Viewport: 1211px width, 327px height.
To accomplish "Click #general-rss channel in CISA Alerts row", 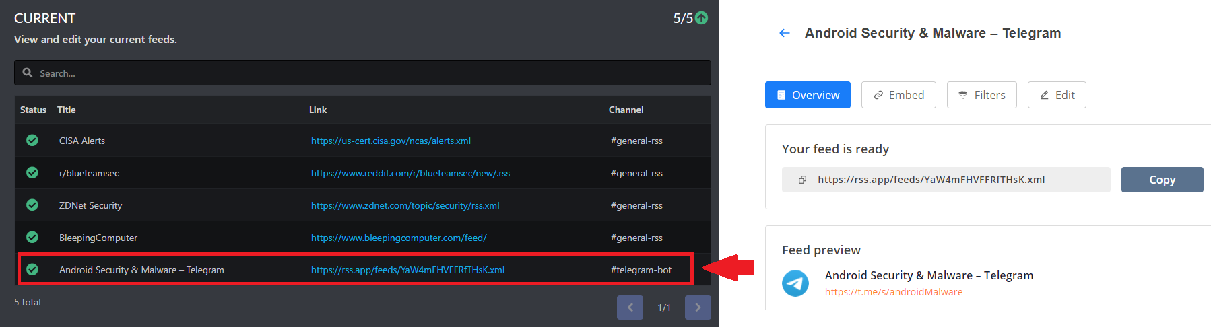I will click(636, 141).
